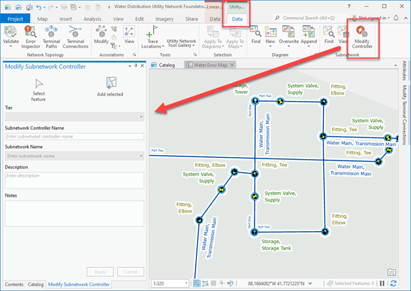Pause map drawing button
Screen dimensions: 411x291
tap(382, 283)
